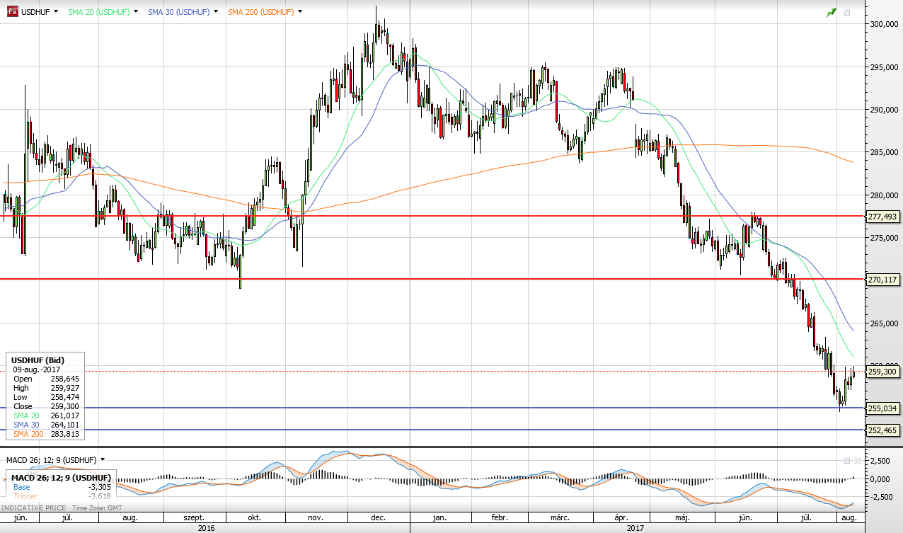Click the nov. month on the time axis
This screenshot has width=903, height=533.
(316, 518)
